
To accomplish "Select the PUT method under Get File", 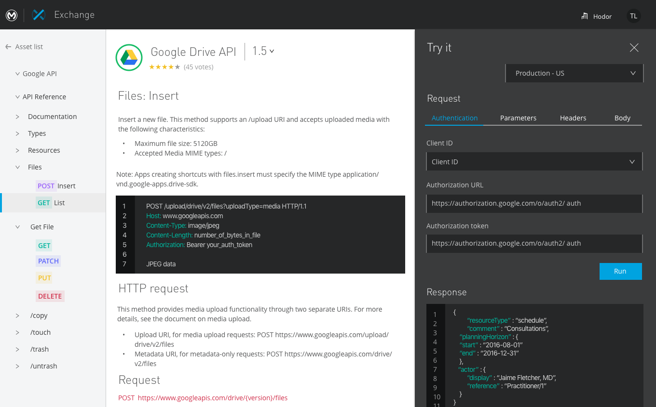I will (x=44, y=278).
